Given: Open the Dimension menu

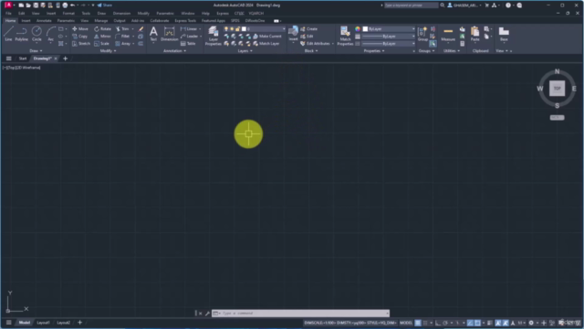Looking at the screenshot, I should pos(121,13).
